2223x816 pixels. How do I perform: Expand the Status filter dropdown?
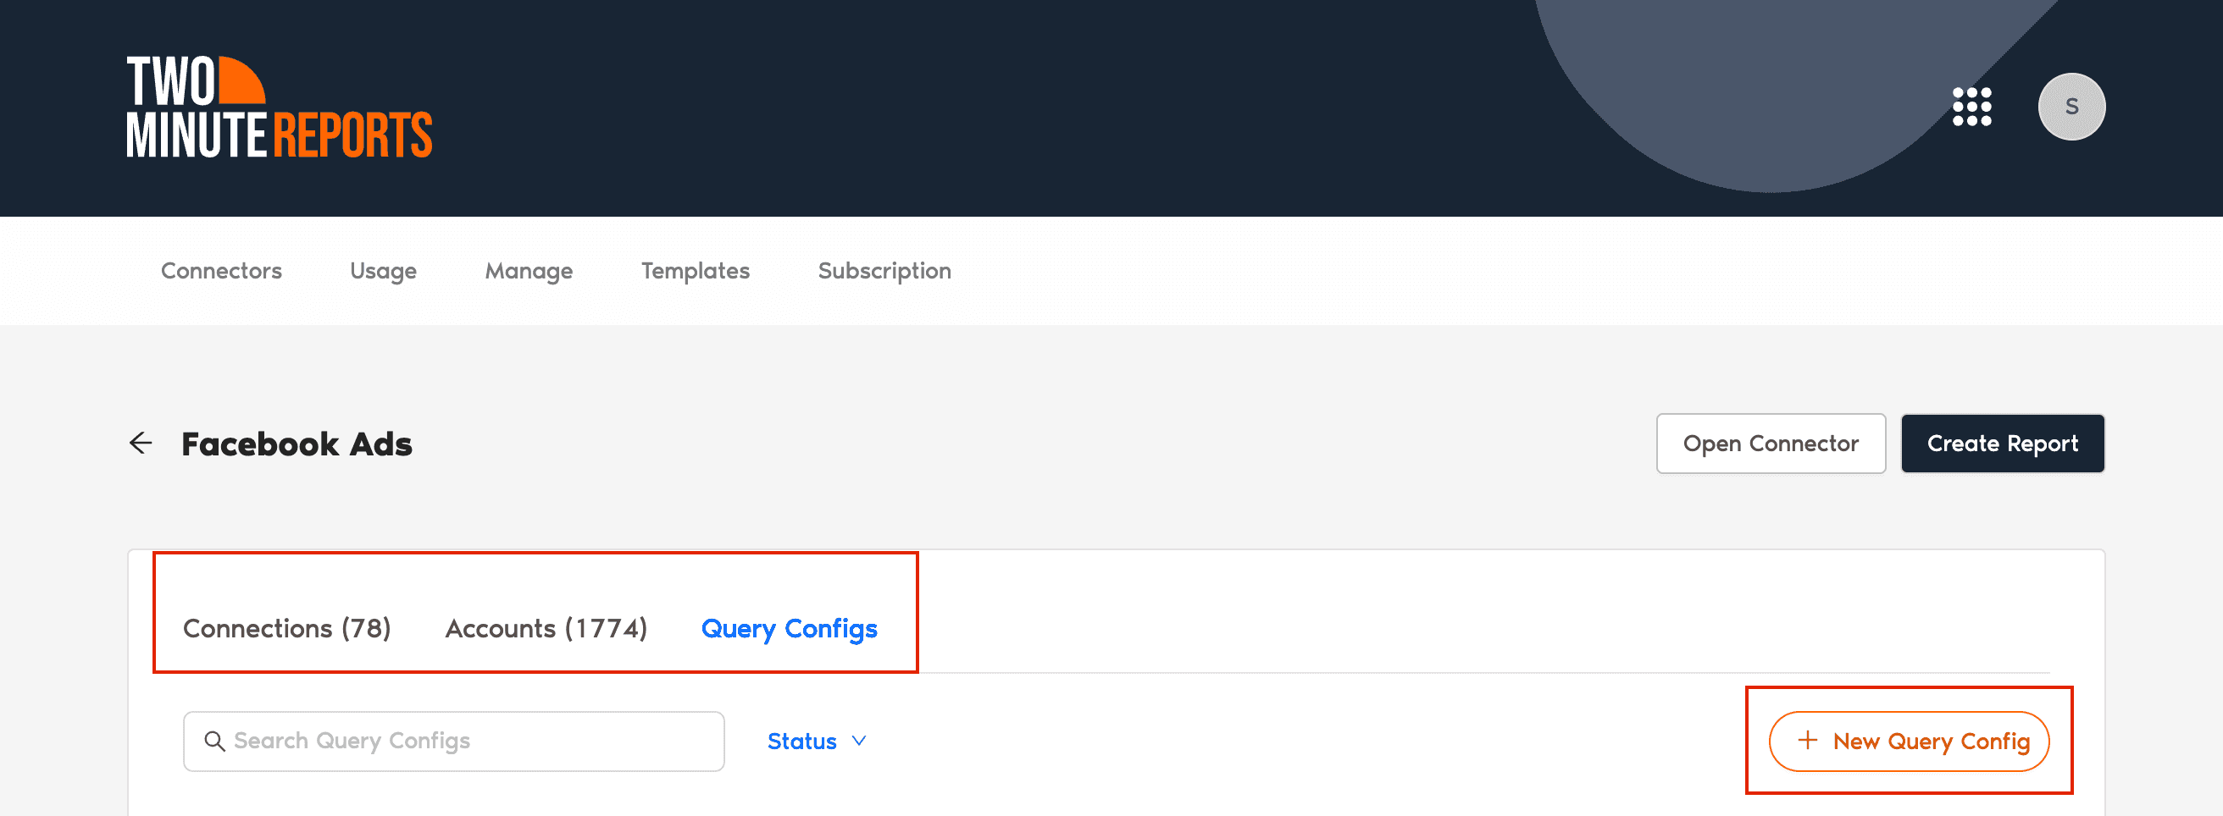point(802,741)
